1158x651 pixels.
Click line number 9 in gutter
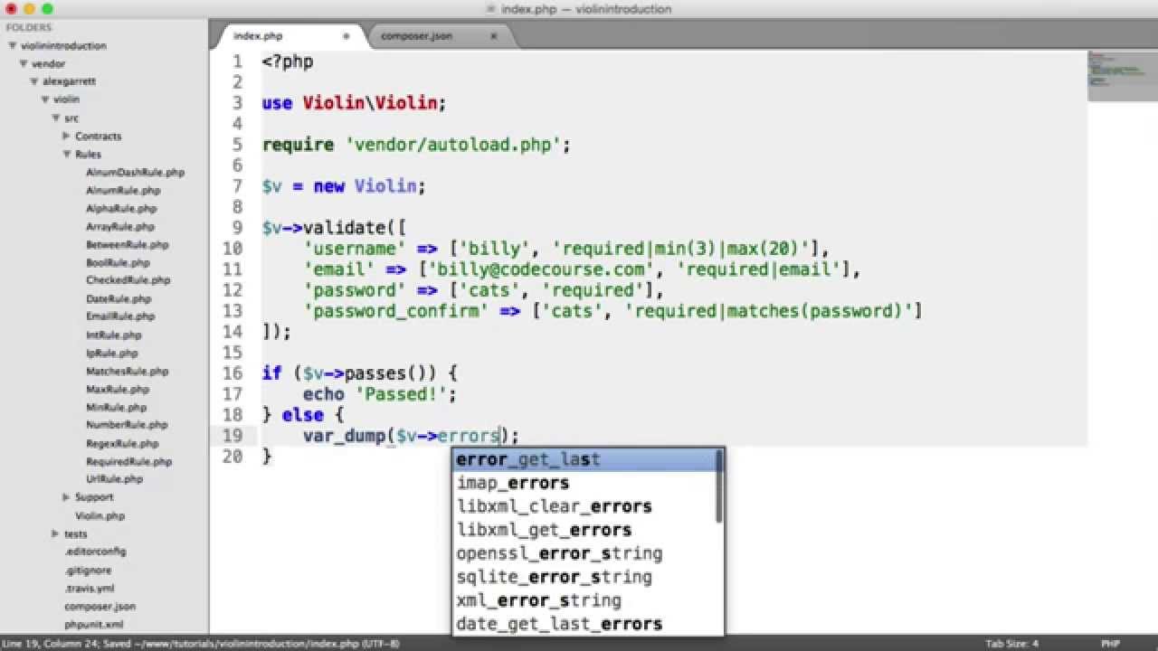[238, 228]
